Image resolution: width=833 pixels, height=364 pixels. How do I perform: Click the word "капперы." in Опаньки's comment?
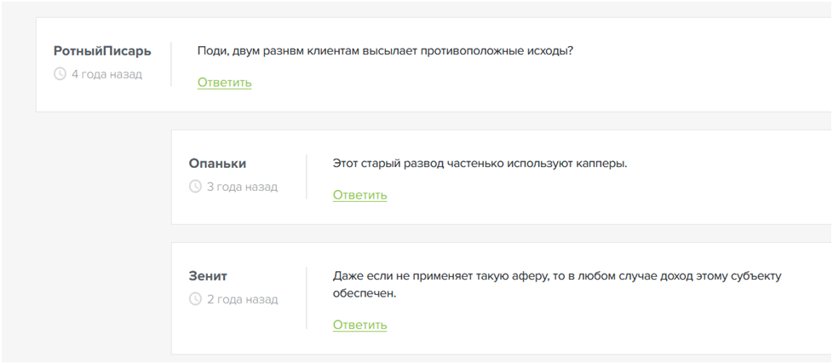(x=602, y=163)
